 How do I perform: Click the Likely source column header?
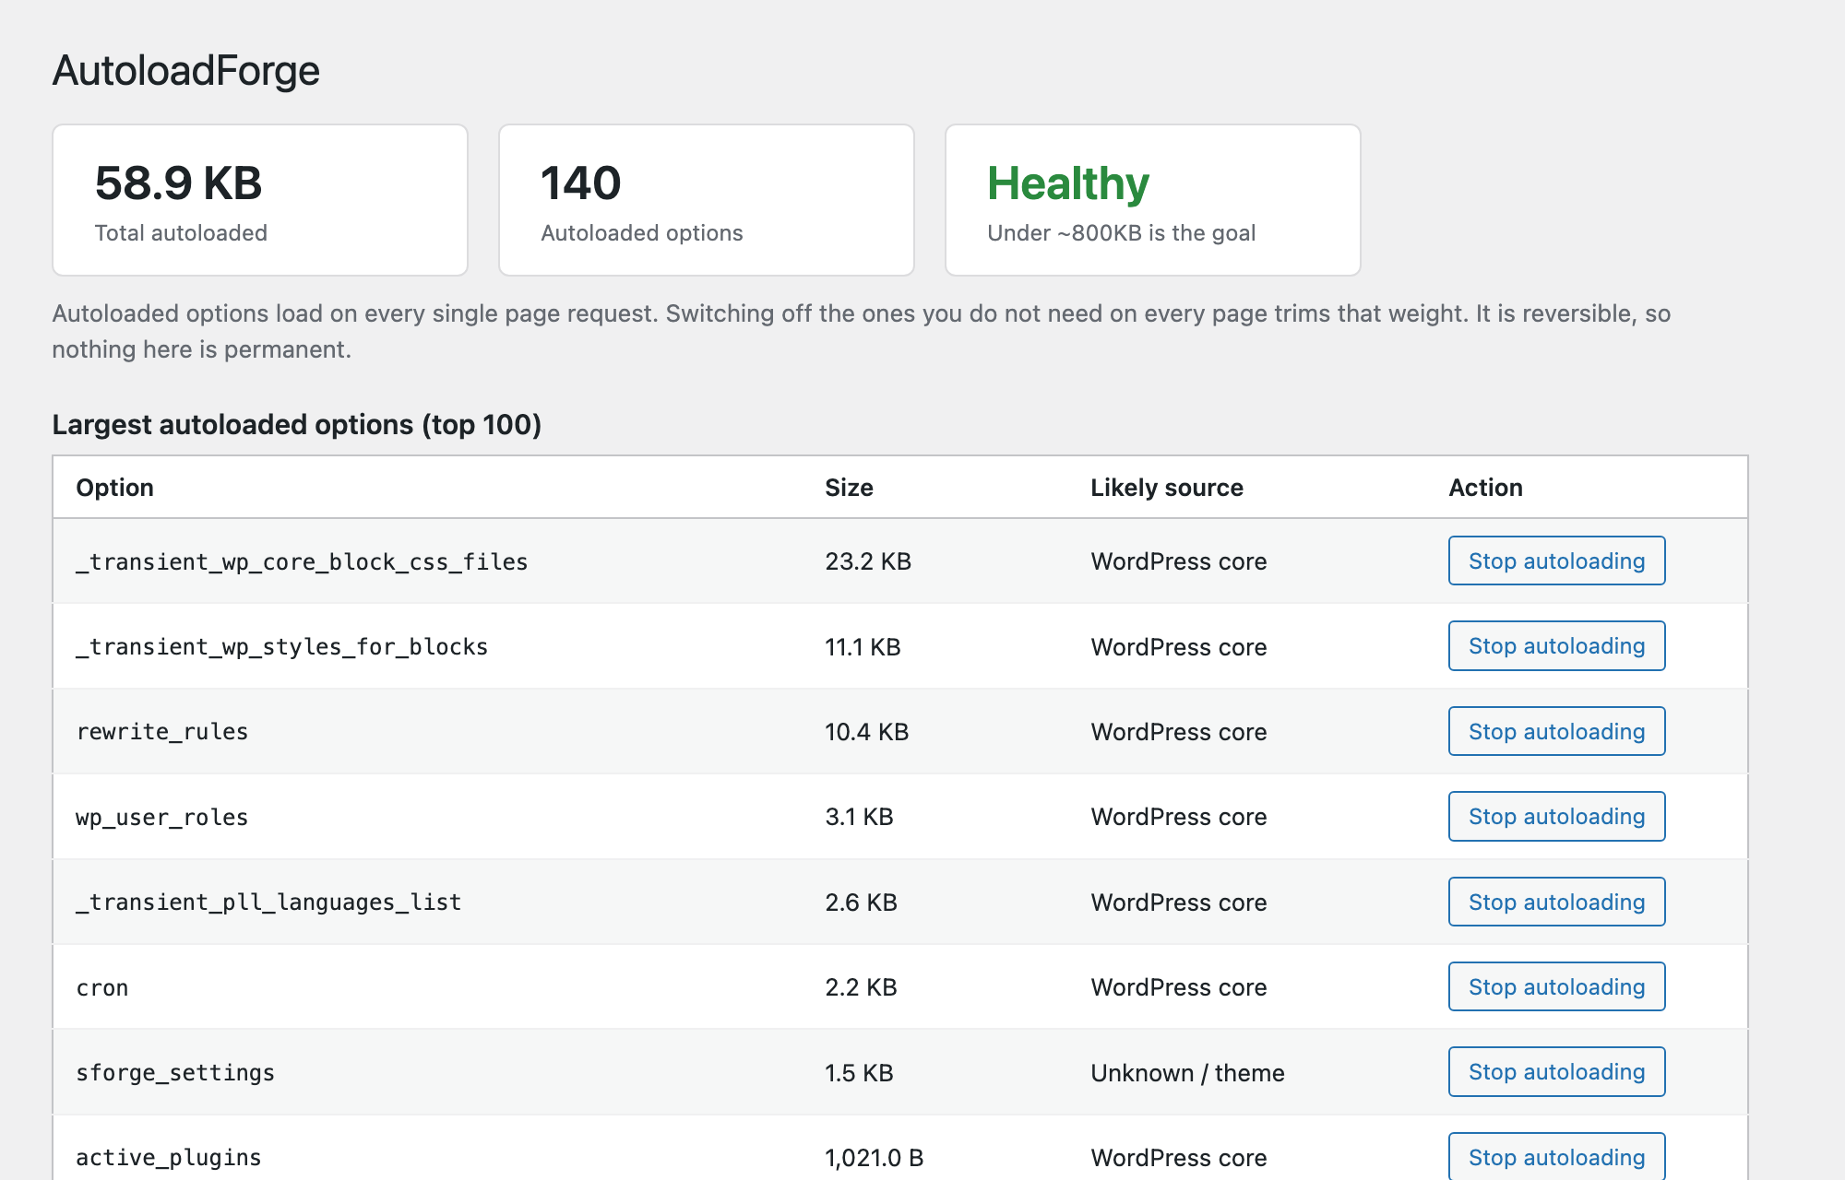(1167, 488)
